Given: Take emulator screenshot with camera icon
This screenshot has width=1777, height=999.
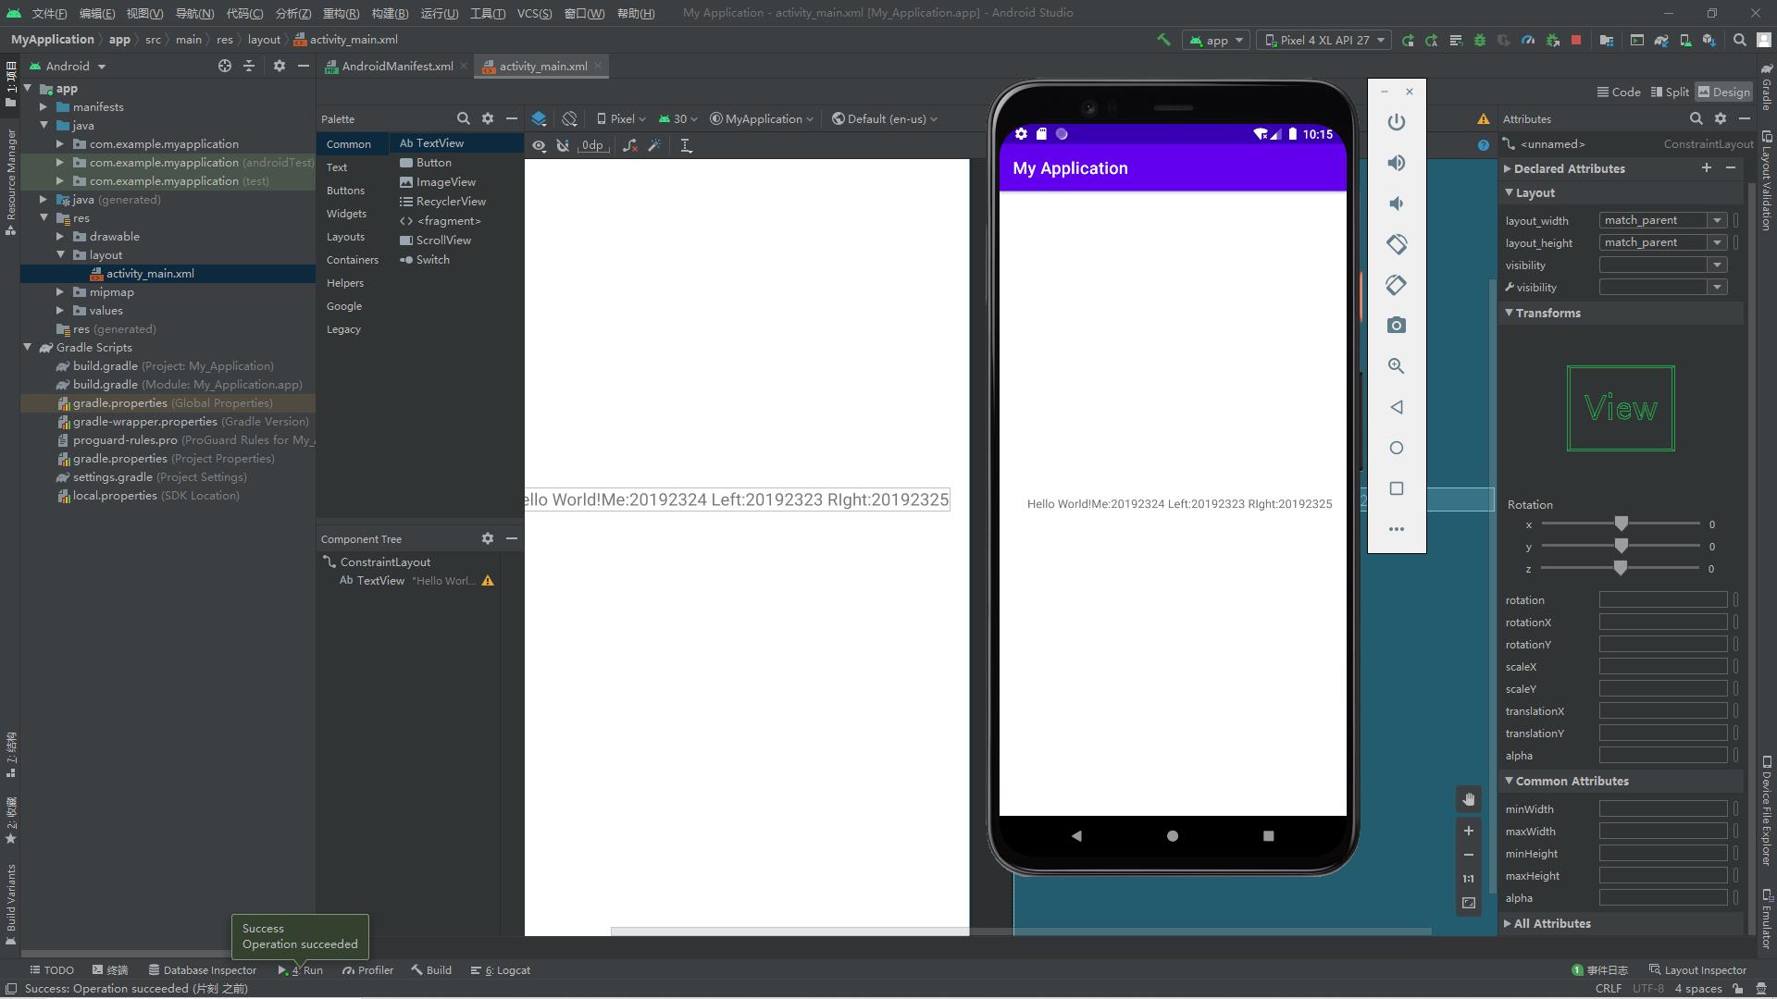Looking at the screenshot, I should [1397, 326].
